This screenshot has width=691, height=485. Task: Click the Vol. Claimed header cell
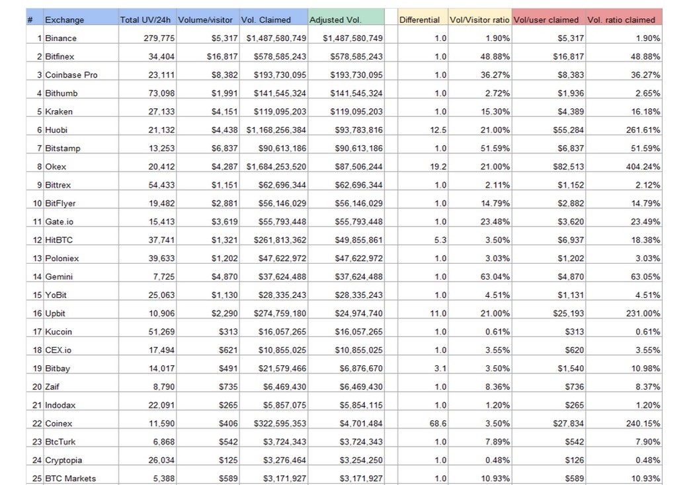274,17
